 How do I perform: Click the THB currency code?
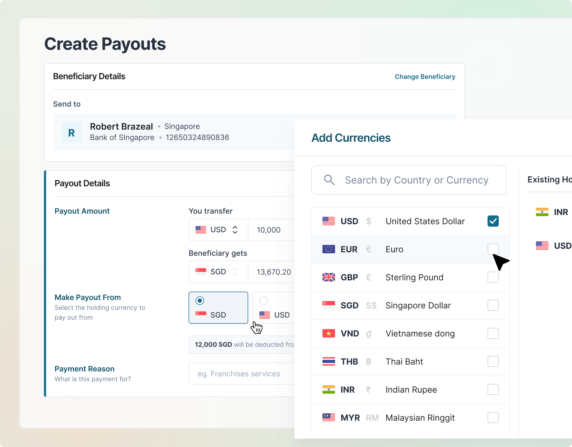tap(349, 361)
